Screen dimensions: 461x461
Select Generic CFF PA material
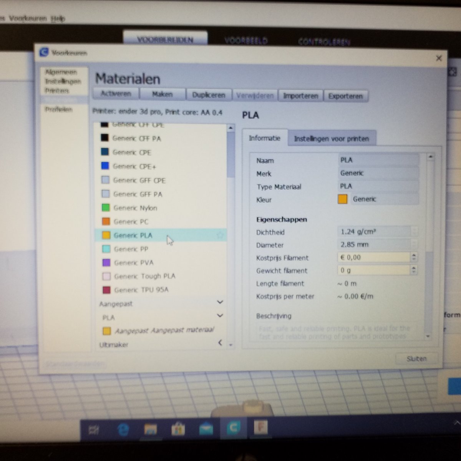[161, 138]
